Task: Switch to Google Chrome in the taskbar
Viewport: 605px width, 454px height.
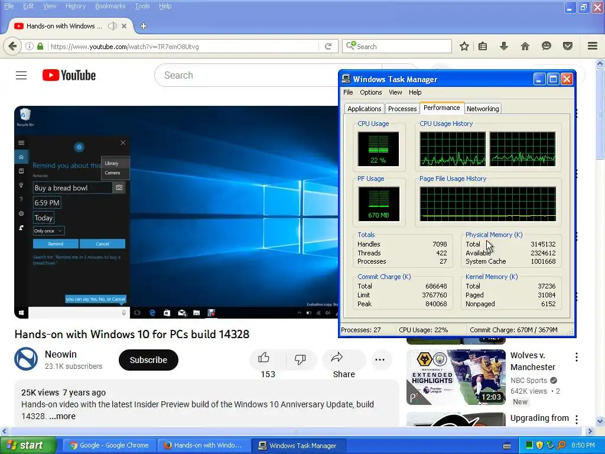Action: (x=109, y=445)
